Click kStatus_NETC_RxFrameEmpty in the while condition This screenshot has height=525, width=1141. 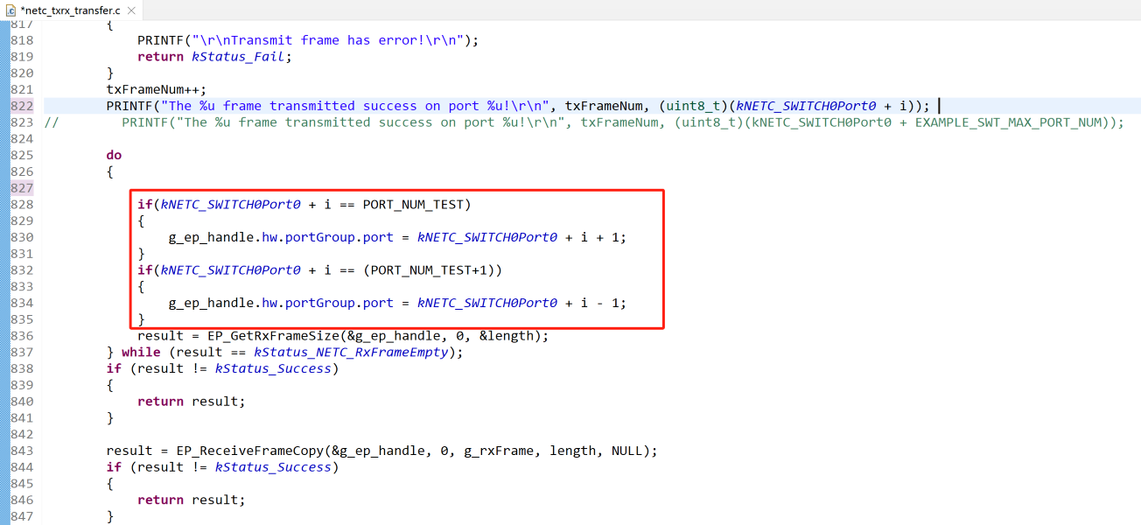pyautogui.click(x=350, y=353)
